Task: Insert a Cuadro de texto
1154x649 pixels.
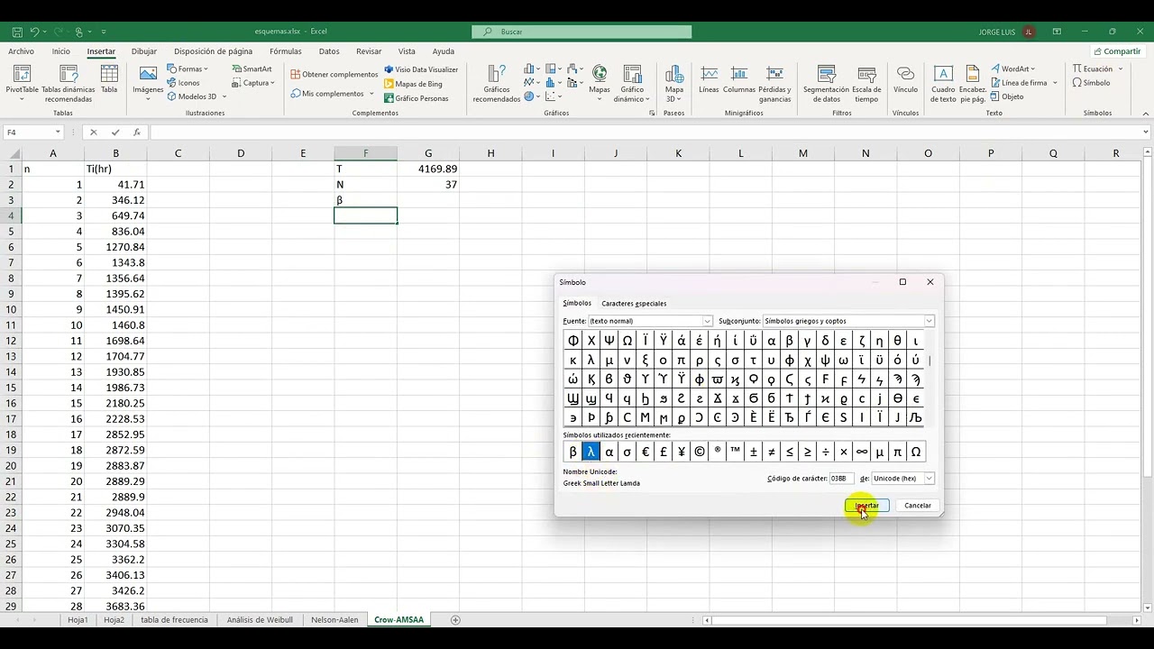Action: pos(943,83)
